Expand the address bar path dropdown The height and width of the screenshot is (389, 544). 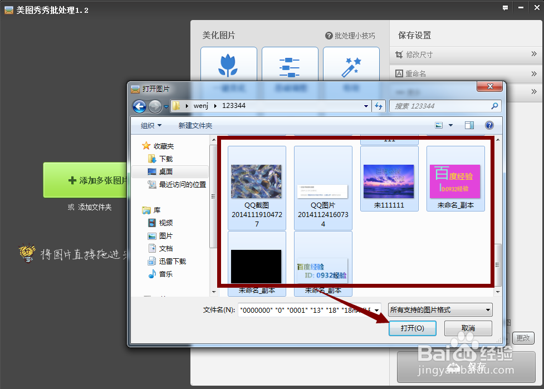[x=366, y=106]
